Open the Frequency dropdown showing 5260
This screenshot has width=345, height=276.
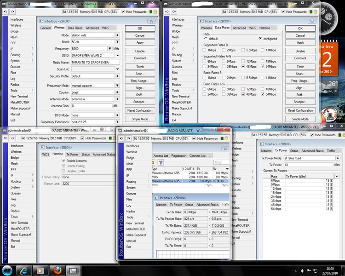point(110,48)
